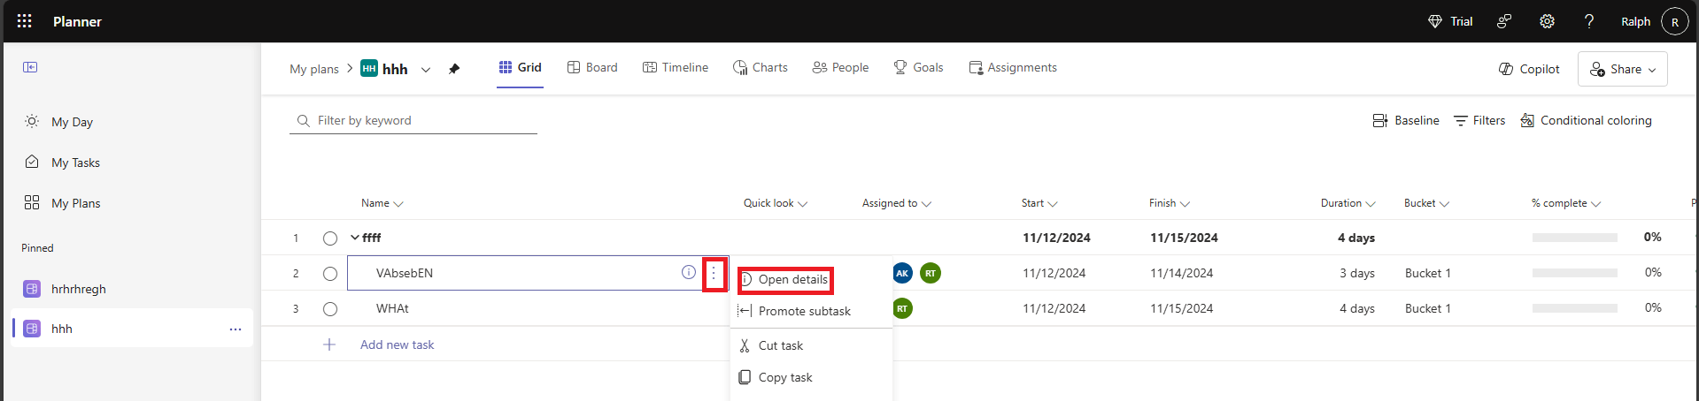The image size is (1699, 401).
Task: Switch to Charts tab
Action: coord(761,67)
